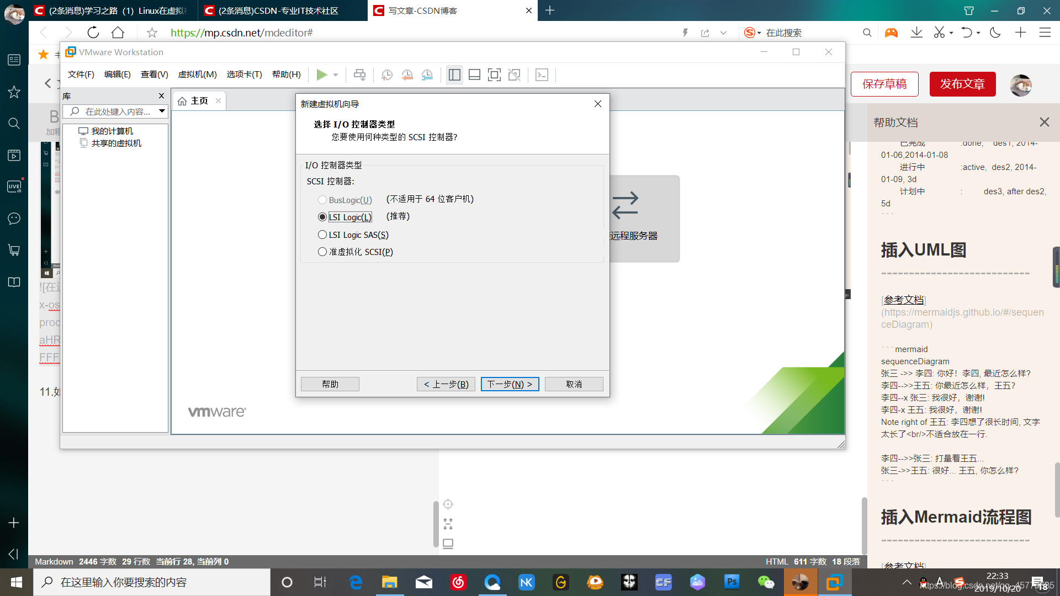Expand the undo-close history dropdown arrow
The width and height of the screenshot is (1060, 596).
click(x=978, y=33)
